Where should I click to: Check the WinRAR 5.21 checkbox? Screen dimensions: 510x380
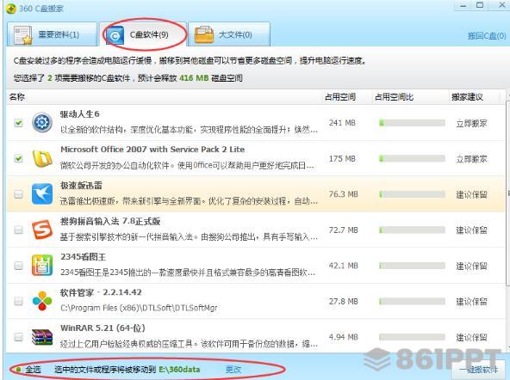click(19, 337)
